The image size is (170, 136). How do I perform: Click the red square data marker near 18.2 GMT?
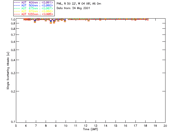[x=147, y=19]
